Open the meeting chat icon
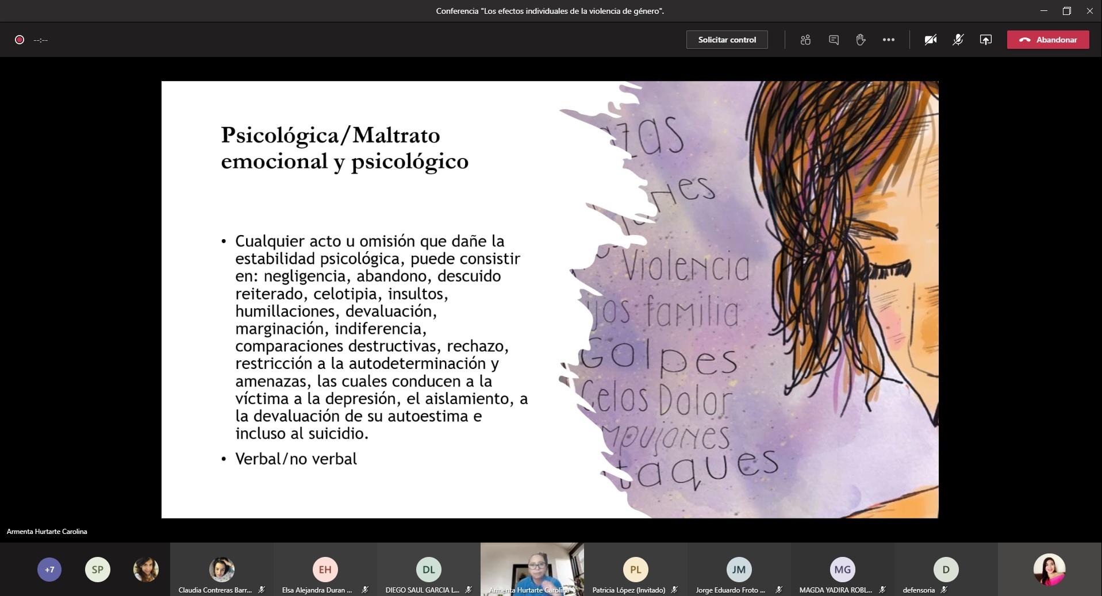Image resolution: width=1102 pixels, height=596 pixels. tap(834, 40)
